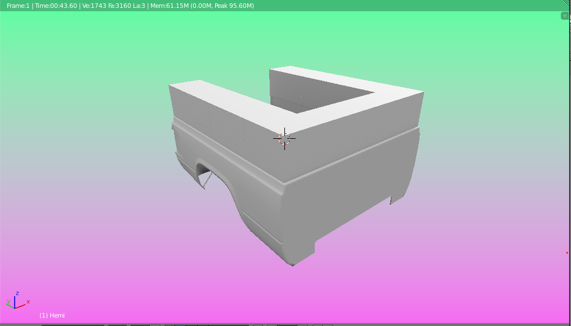The height and width of the screenshot is (326, 571).
Task: Click the Mem:61.15M memory stats text
Action: pos(202,6)
